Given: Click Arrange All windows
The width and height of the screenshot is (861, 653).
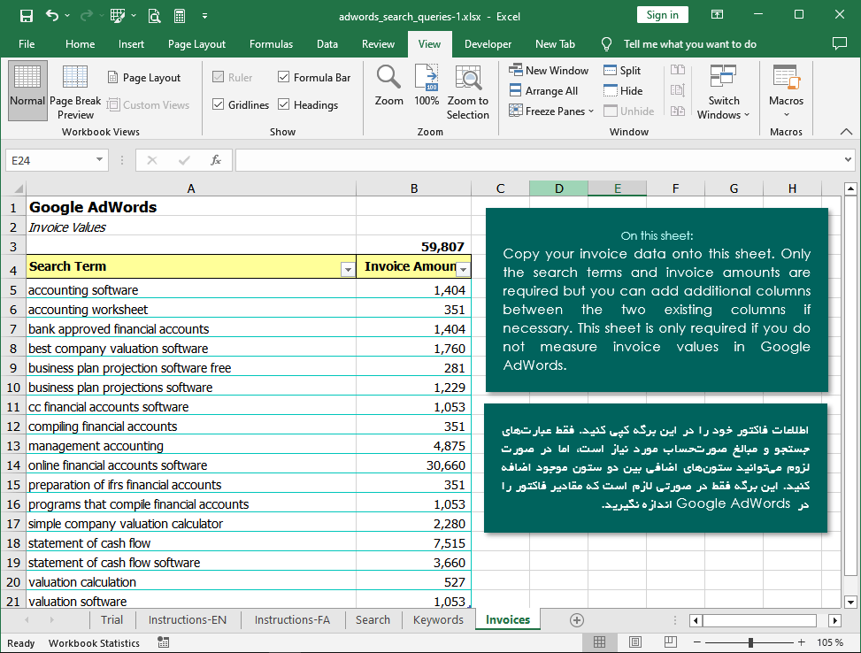Looking at the screenshot, I should click(543, 90).
